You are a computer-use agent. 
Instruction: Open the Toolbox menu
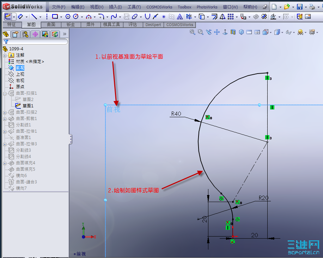click(x=184, y=7)
